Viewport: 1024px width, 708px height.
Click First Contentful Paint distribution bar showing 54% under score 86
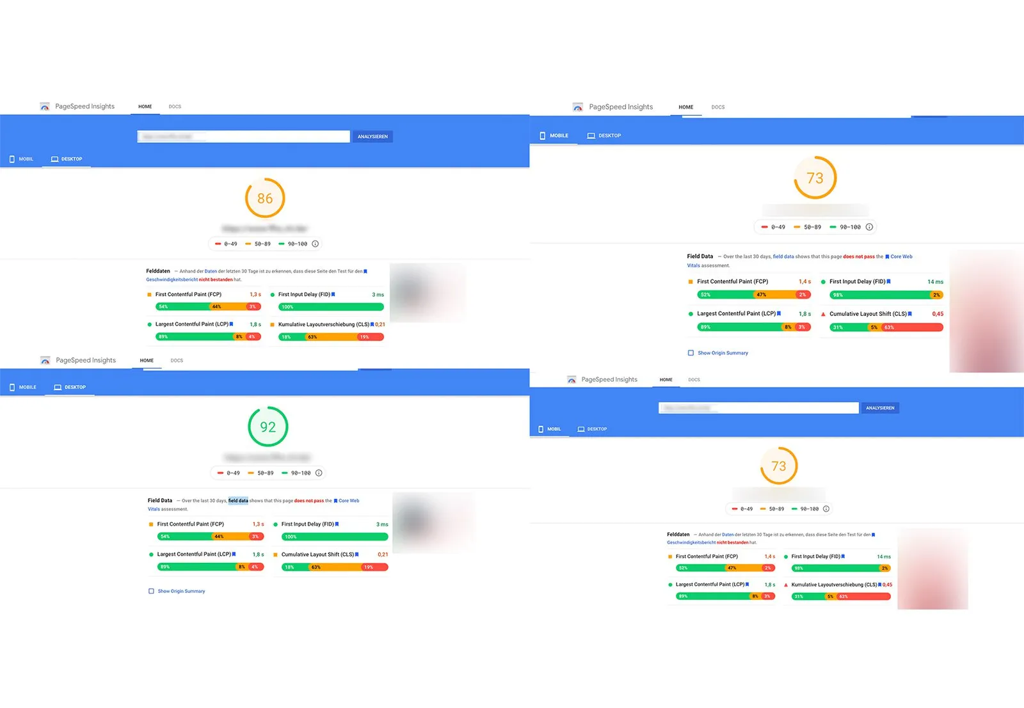coord(208,307)
